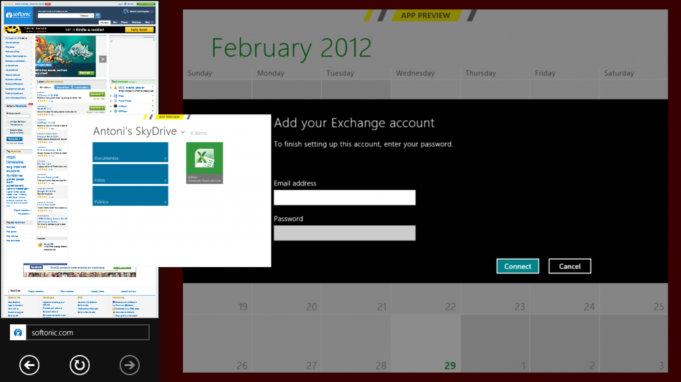Viewport: 681px width, 382px height.
Task: Open the Windows platform dropdown in Softonic search
Action: coord(86,16)
